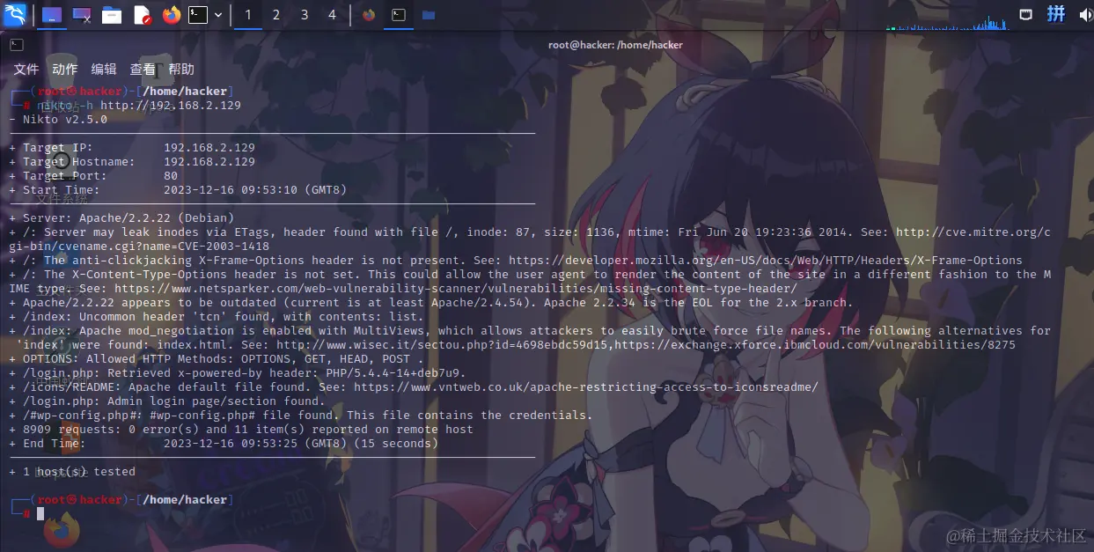Expand the terminal launcher dropdown arrow

(218, 15)
